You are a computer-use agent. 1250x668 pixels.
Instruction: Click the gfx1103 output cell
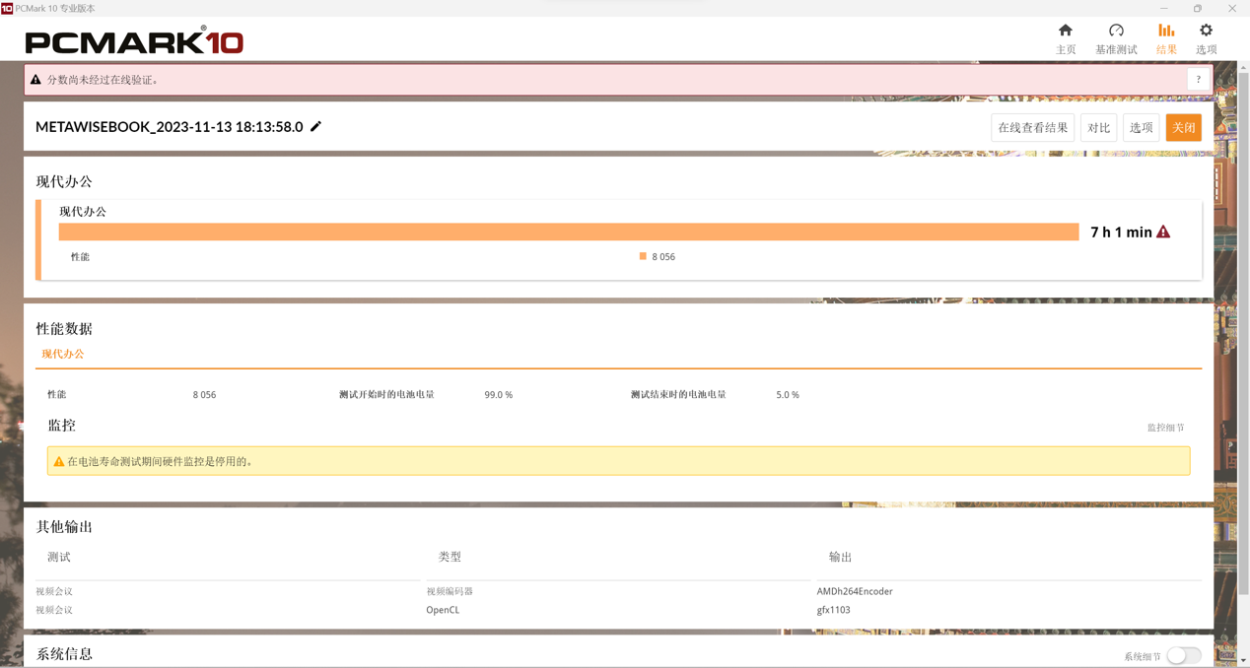pyautogui.click(x=833, y=610)
